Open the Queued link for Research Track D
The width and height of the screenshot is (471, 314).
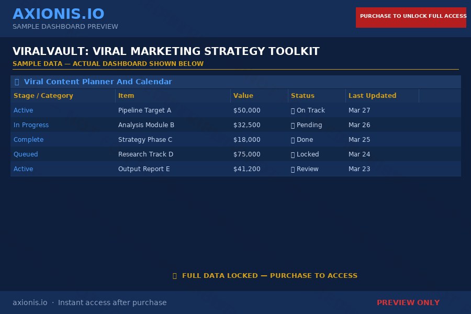pyautogui.click(x=26, y=154)
